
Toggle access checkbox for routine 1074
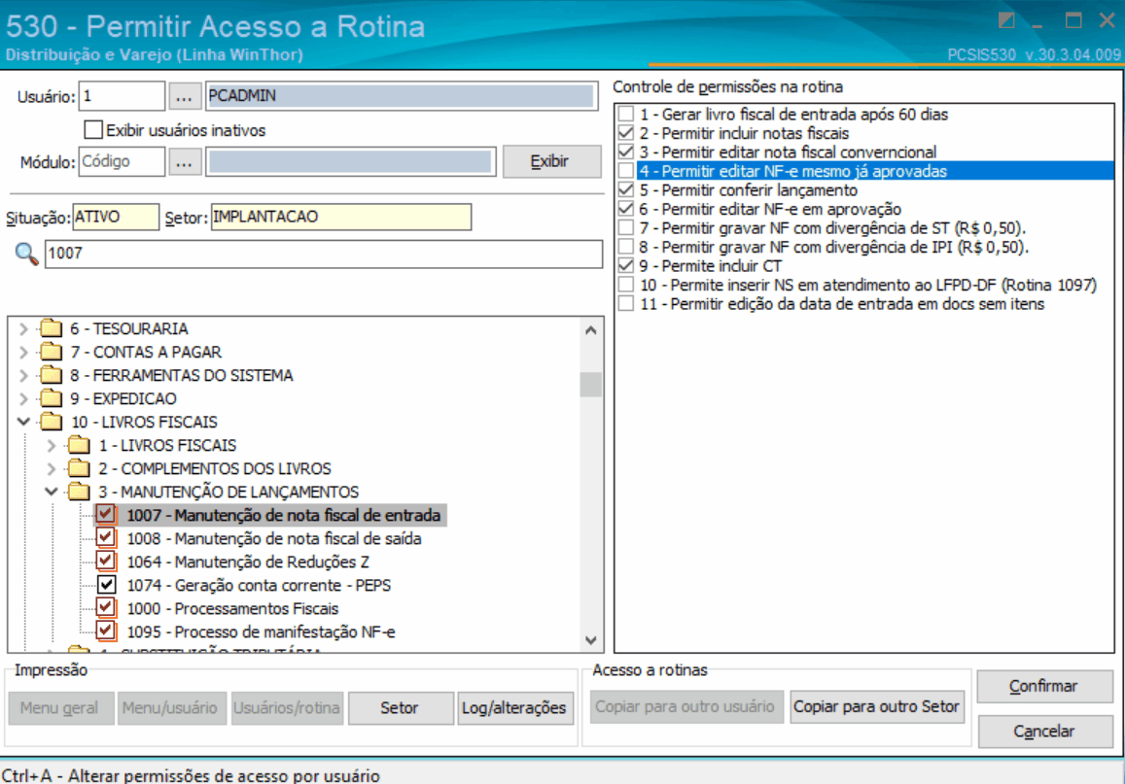pos(106,585)
